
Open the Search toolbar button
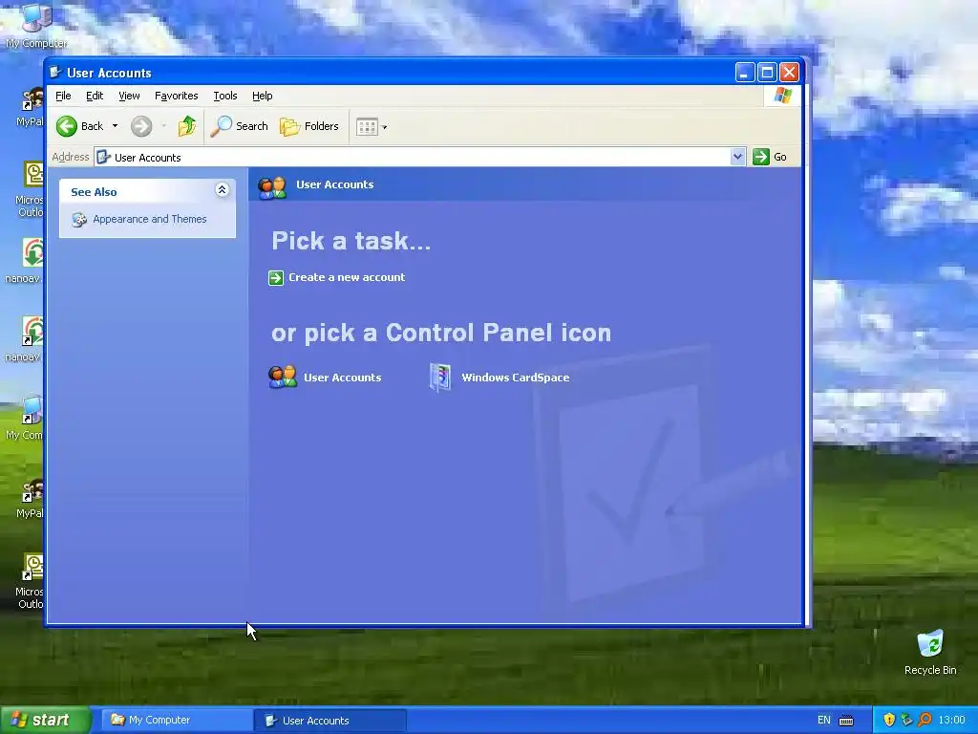point(239,126)
